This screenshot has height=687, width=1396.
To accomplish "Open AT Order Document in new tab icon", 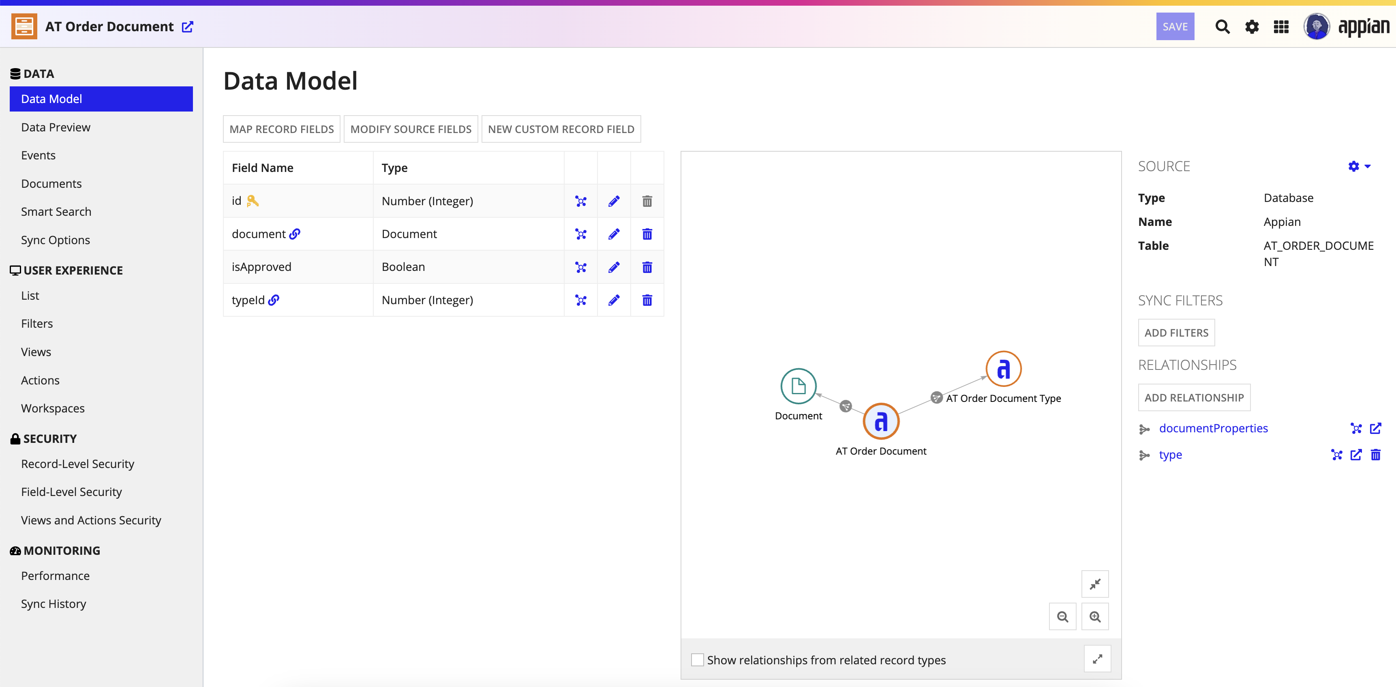I will click(x=188, y=27).
